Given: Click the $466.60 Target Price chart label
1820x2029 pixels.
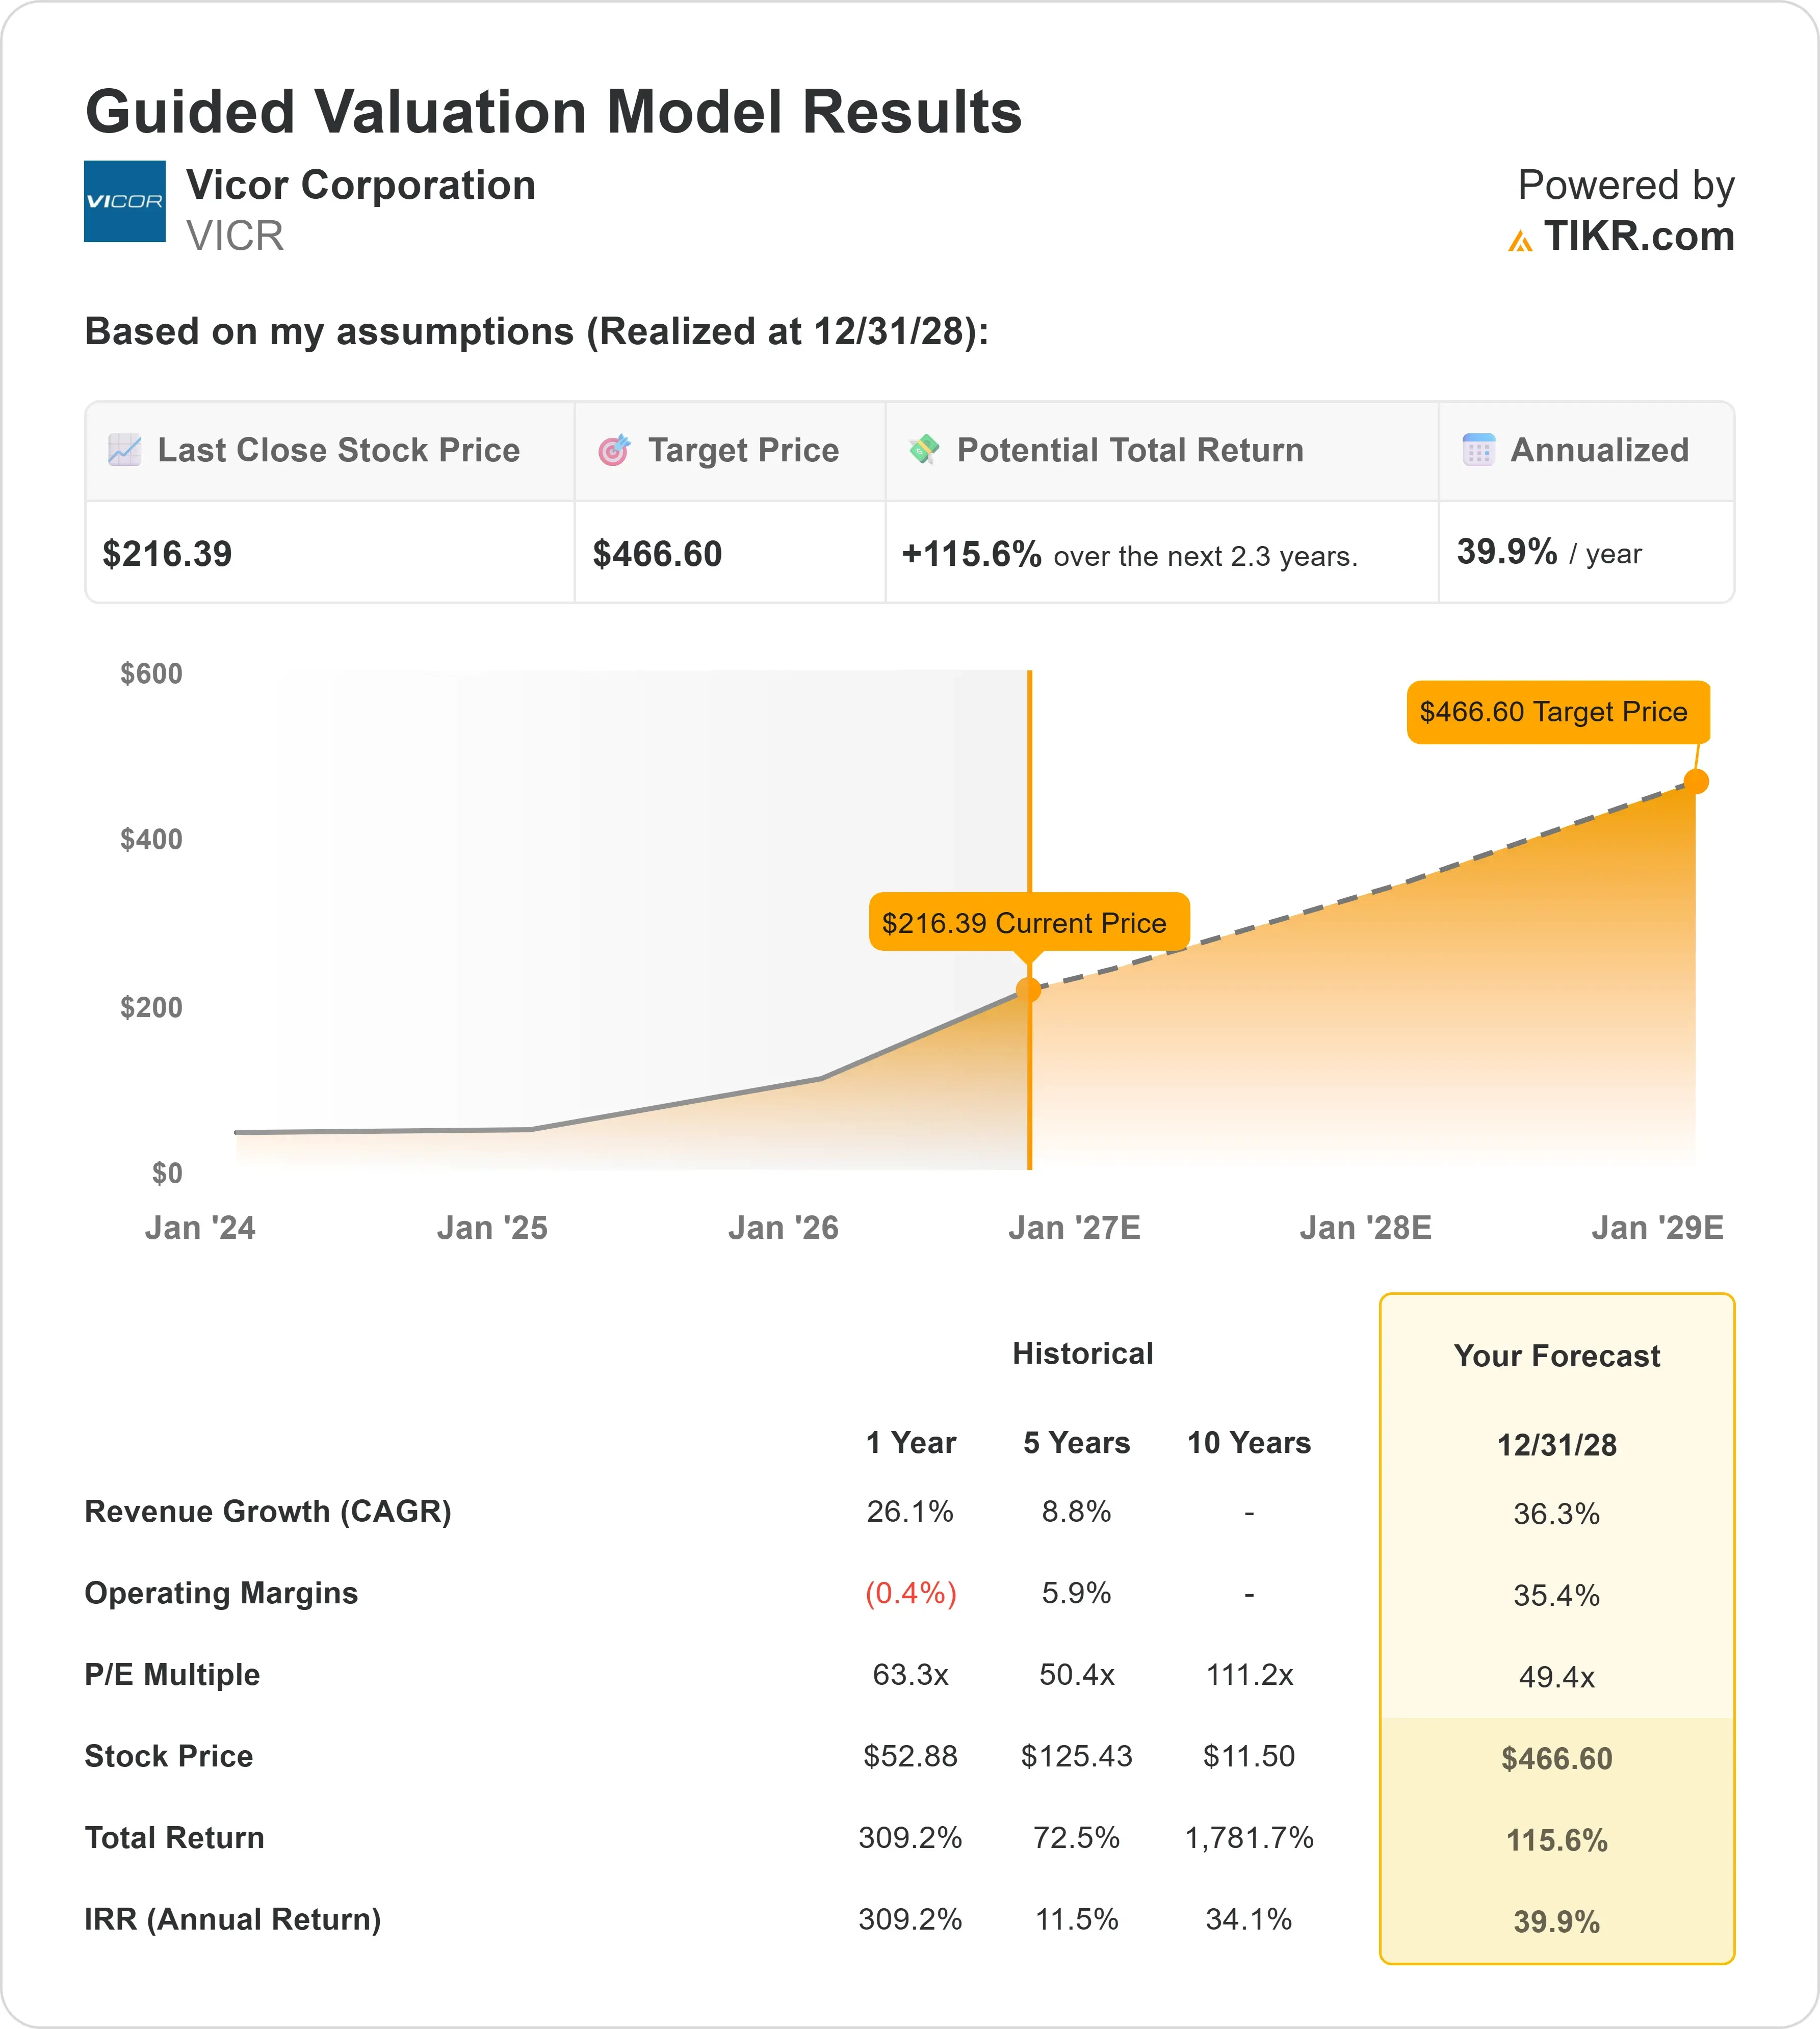Looking at the screenshot, I should (x=1558, y=712).
